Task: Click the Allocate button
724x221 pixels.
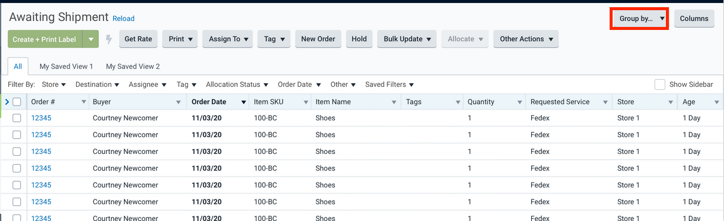Action: [x=465, y=39]
